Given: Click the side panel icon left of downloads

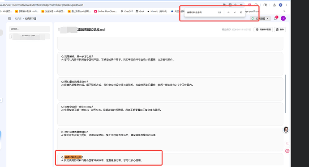Looking at the screenshot, I should click(265, 5).
